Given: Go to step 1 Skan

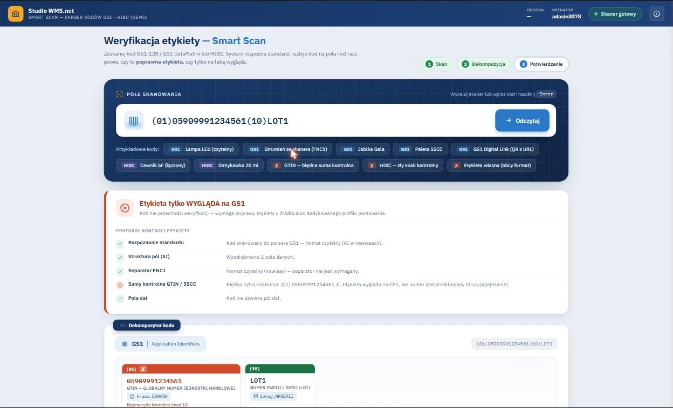Looking at the screenshot, I should tap(436, 64).
